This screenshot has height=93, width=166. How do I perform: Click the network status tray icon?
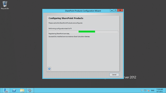[x=145, y=90]
